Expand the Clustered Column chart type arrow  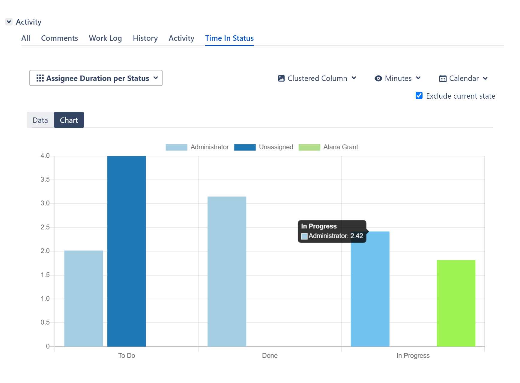tap(354, 78)
